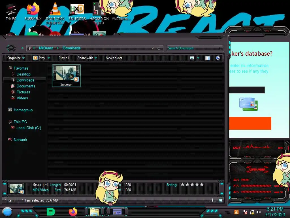Click the details pane video thumbnail
Screen dimensions: 290x218
point(16,188)
